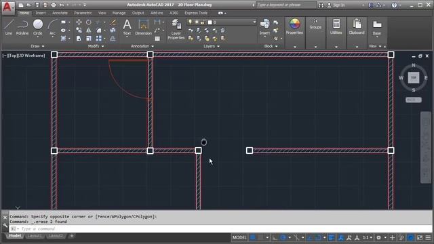Screen dimensions: 434x244
Task: Select the Line draw tool
Action: pyautogui.click(x=9, y=27)
